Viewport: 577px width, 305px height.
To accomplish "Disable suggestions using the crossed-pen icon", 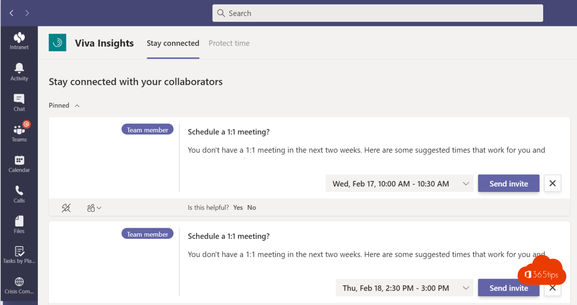I will point(66,207).
